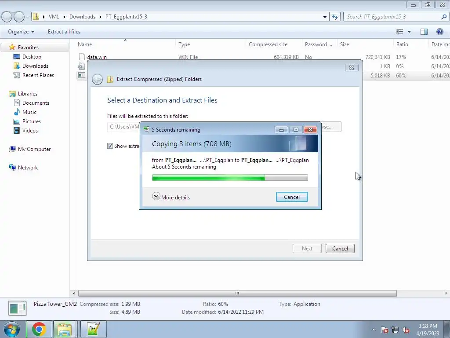450x338 pixels.
Task: Click the refresh button beside address bar
Action: (x=335, y=17)
